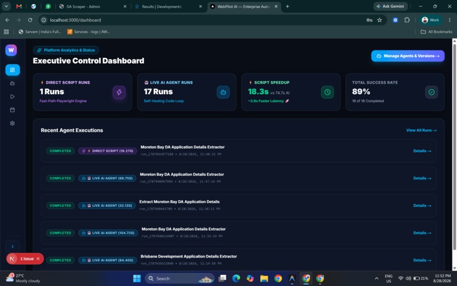
Task: Click the Live AI Agent (84.40s) badge
Action: pos(107,260)
